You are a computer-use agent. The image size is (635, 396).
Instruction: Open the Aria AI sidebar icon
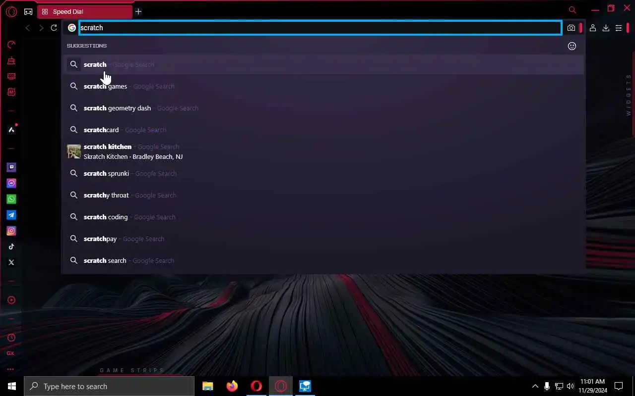11,130
